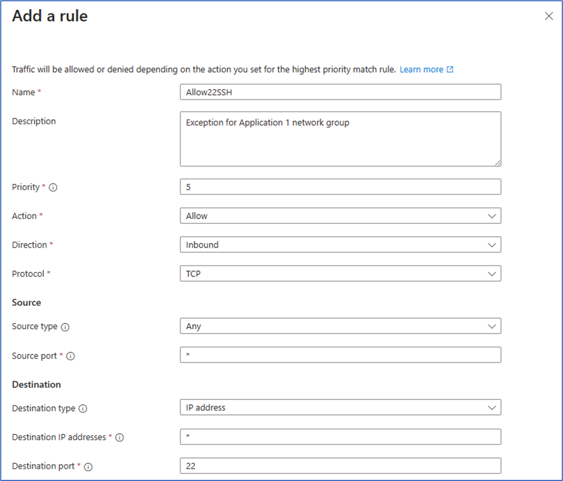Click the Name field containing Allow22SSH
The width and height of the screenshot is (563, 481).
coord(340,92)
